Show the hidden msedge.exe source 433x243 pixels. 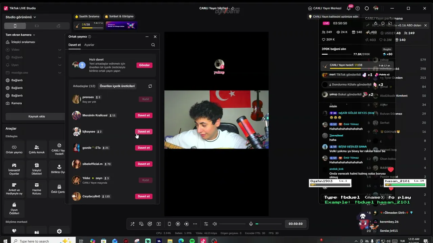[60, 73]
